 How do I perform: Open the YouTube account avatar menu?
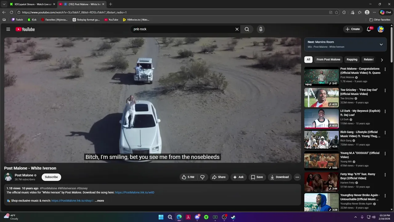click(x=381, y=29)
